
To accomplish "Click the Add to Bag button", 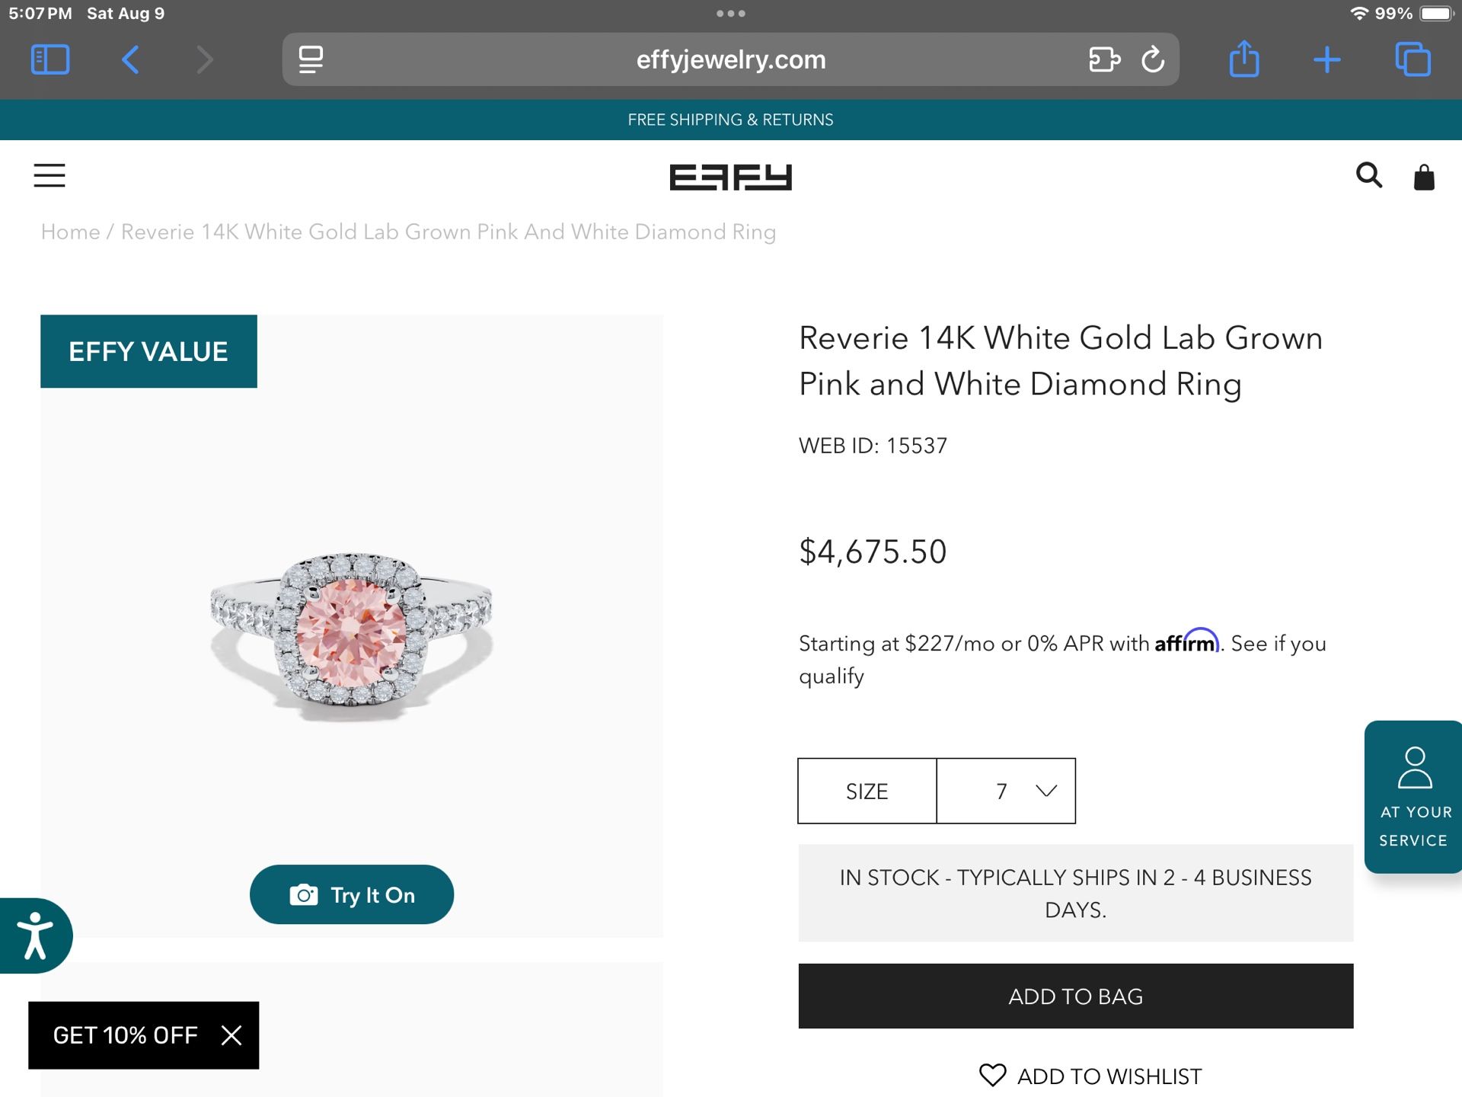I will pos(1075,996).
